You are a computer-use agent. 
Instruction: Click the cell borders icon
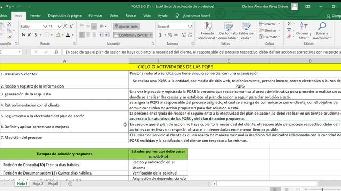coord(46,35)
